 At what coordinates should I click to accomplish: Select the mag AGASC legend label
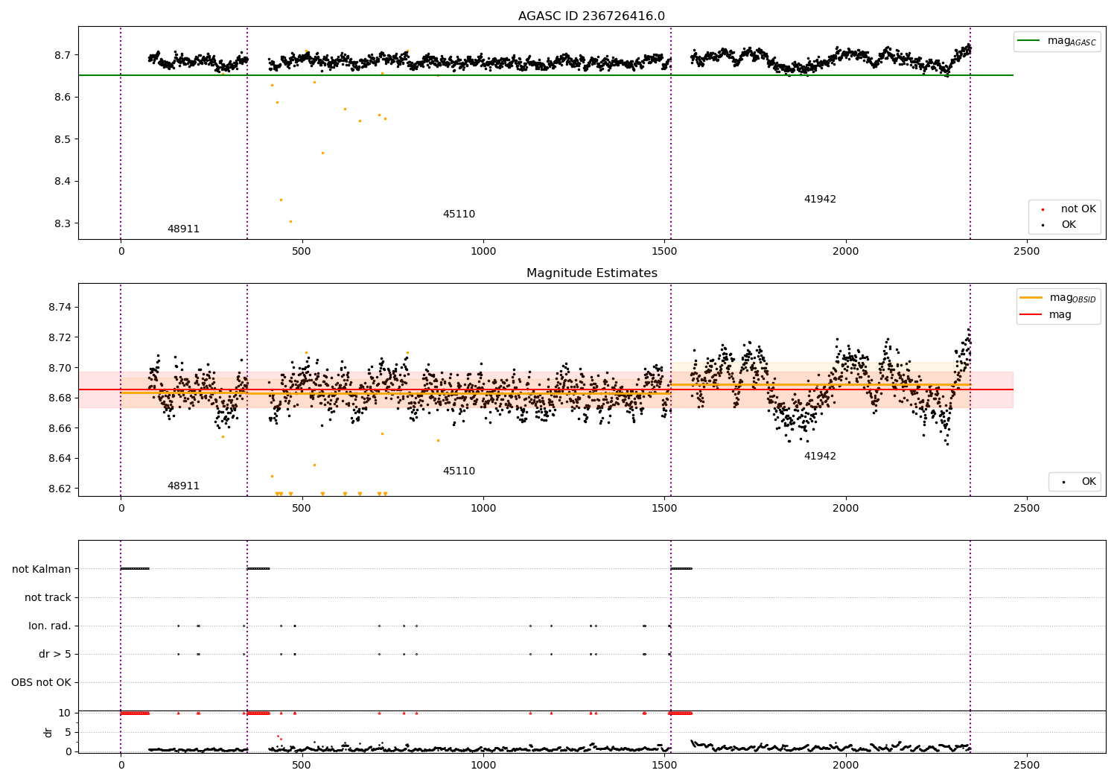[x=1072, y=41]
